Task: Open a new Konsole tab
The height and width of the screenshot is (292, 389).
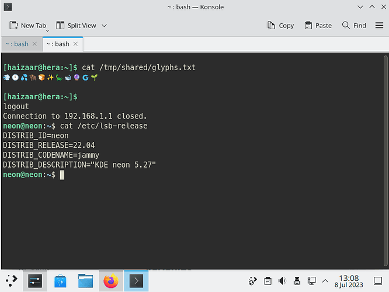Action: coord(27,26)
